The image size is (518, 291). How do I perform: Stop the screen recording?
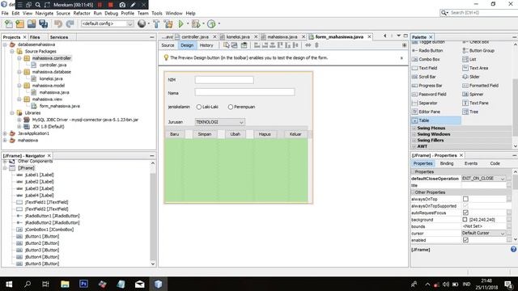pyautogui.click(x=111, y=5)
